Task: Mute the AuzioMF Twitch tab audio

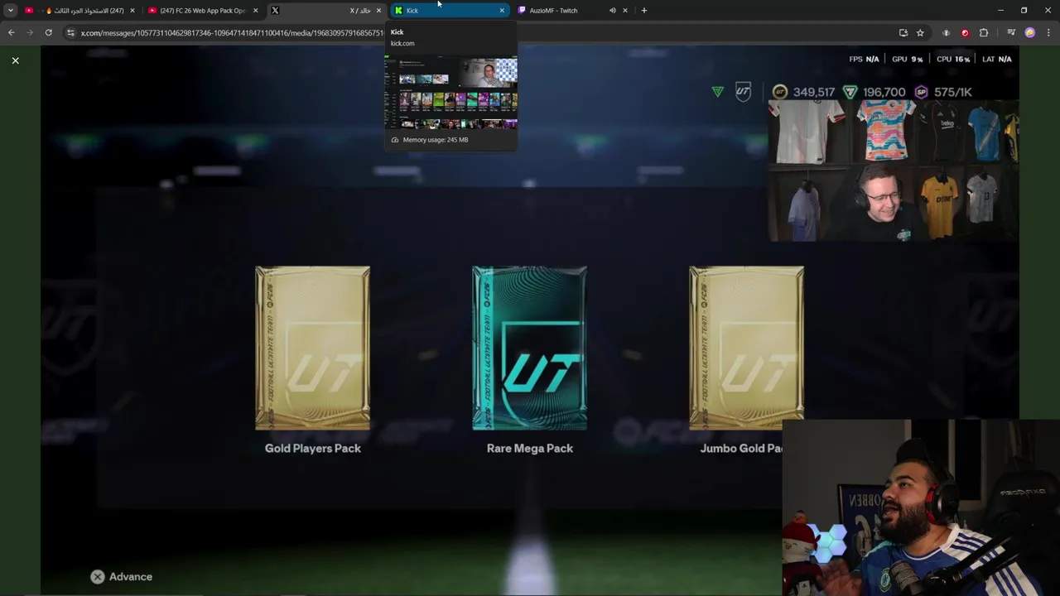Action: [612, 11]
